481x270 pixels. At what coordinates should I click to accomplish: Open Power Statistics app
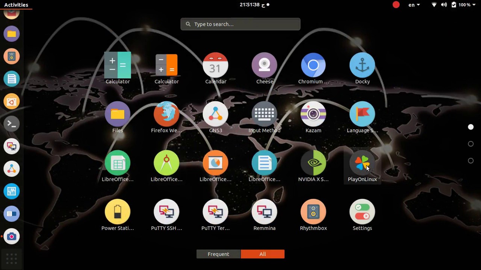point(118,215)
